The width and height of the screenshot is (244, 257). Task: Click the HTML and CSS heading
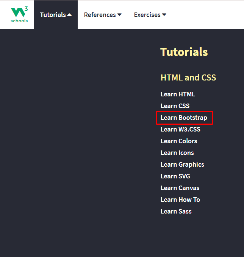(188, 77)
